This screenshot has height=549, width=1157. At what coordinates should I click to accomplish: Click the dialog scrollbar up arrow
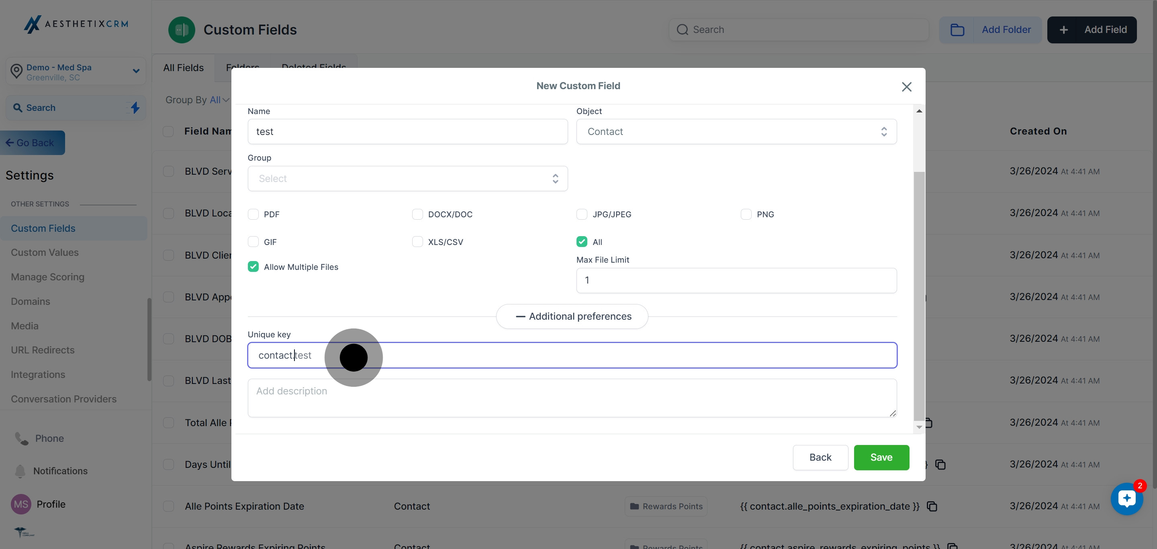919,111
